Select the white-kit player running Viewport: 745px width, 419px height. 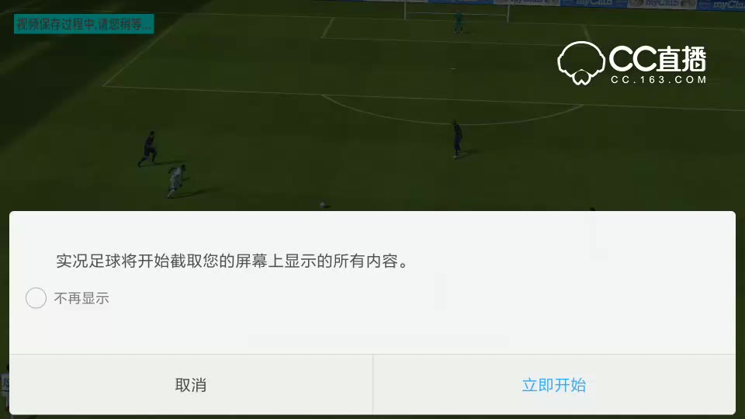pyautogui.click(x=177, y=181)
